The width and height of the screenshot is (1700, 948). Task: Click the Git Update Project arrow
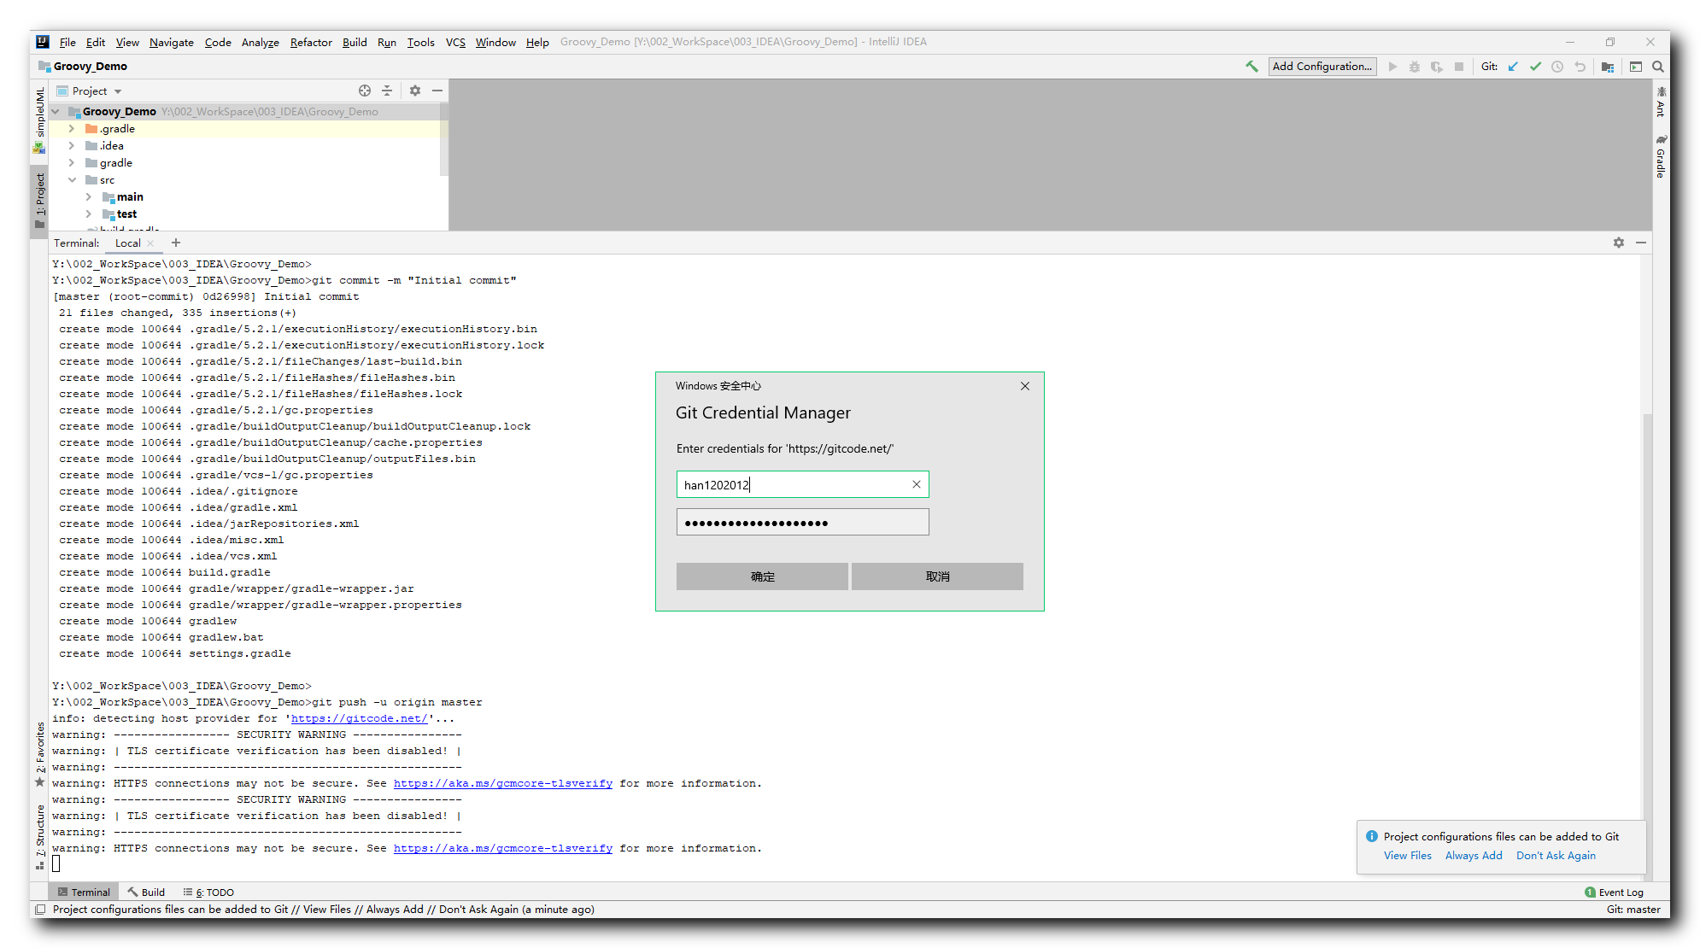pos(1513,67)
